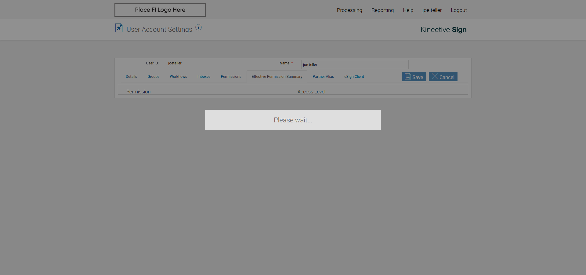Select the Effective Permission Summary tab

[277, 77]
